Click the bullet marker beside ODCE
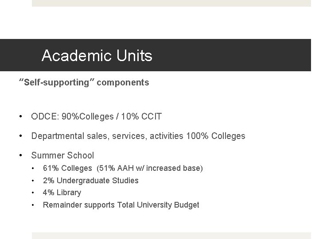This screenshot has width=319, height=239. pos(20,116)
